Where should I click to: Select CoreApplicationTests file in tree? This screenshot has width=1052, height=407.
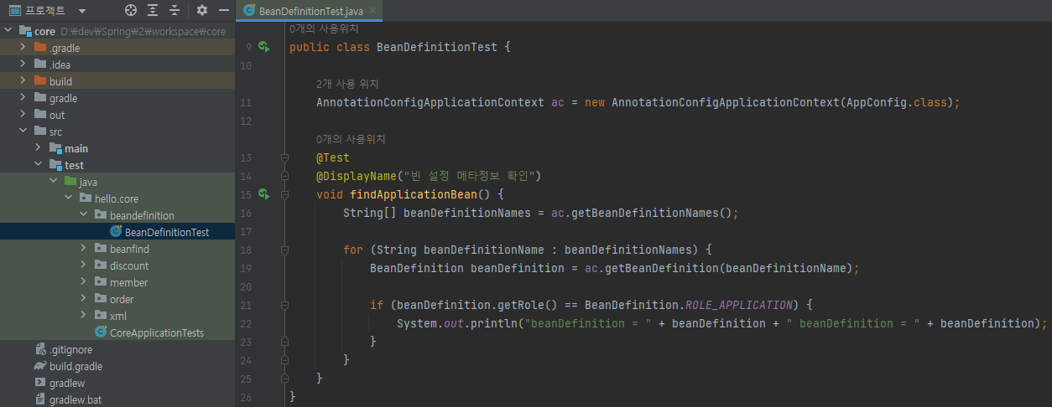117,332
